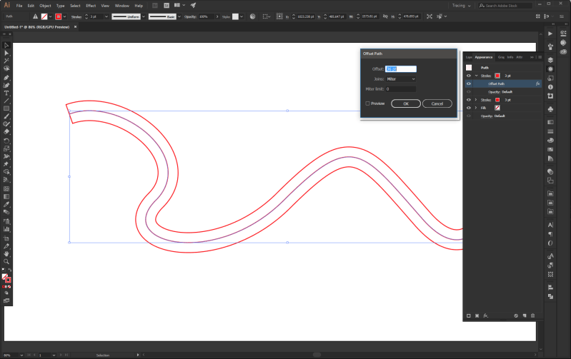This screenshot has height=359, width=571.
Task: Select the Line Segment tool
Action: point(6,101)
